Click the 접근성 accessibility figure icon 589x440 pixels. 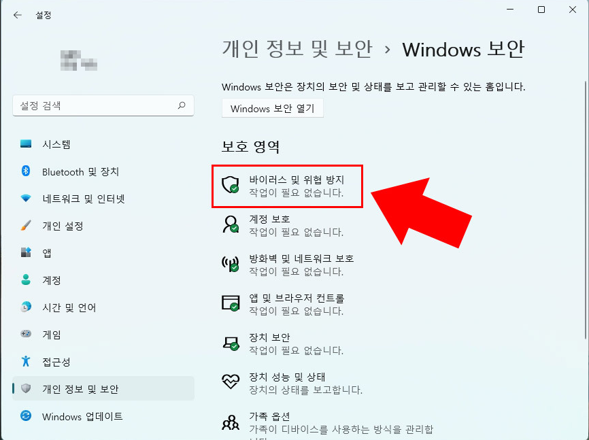pyautogui.click(x=26, y=361)
